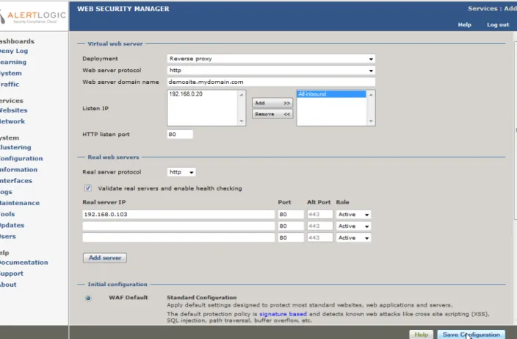Click the third empty Real server IP field
Screen dimensions: 517x339
pyautogui.click(x=178, y=238)
